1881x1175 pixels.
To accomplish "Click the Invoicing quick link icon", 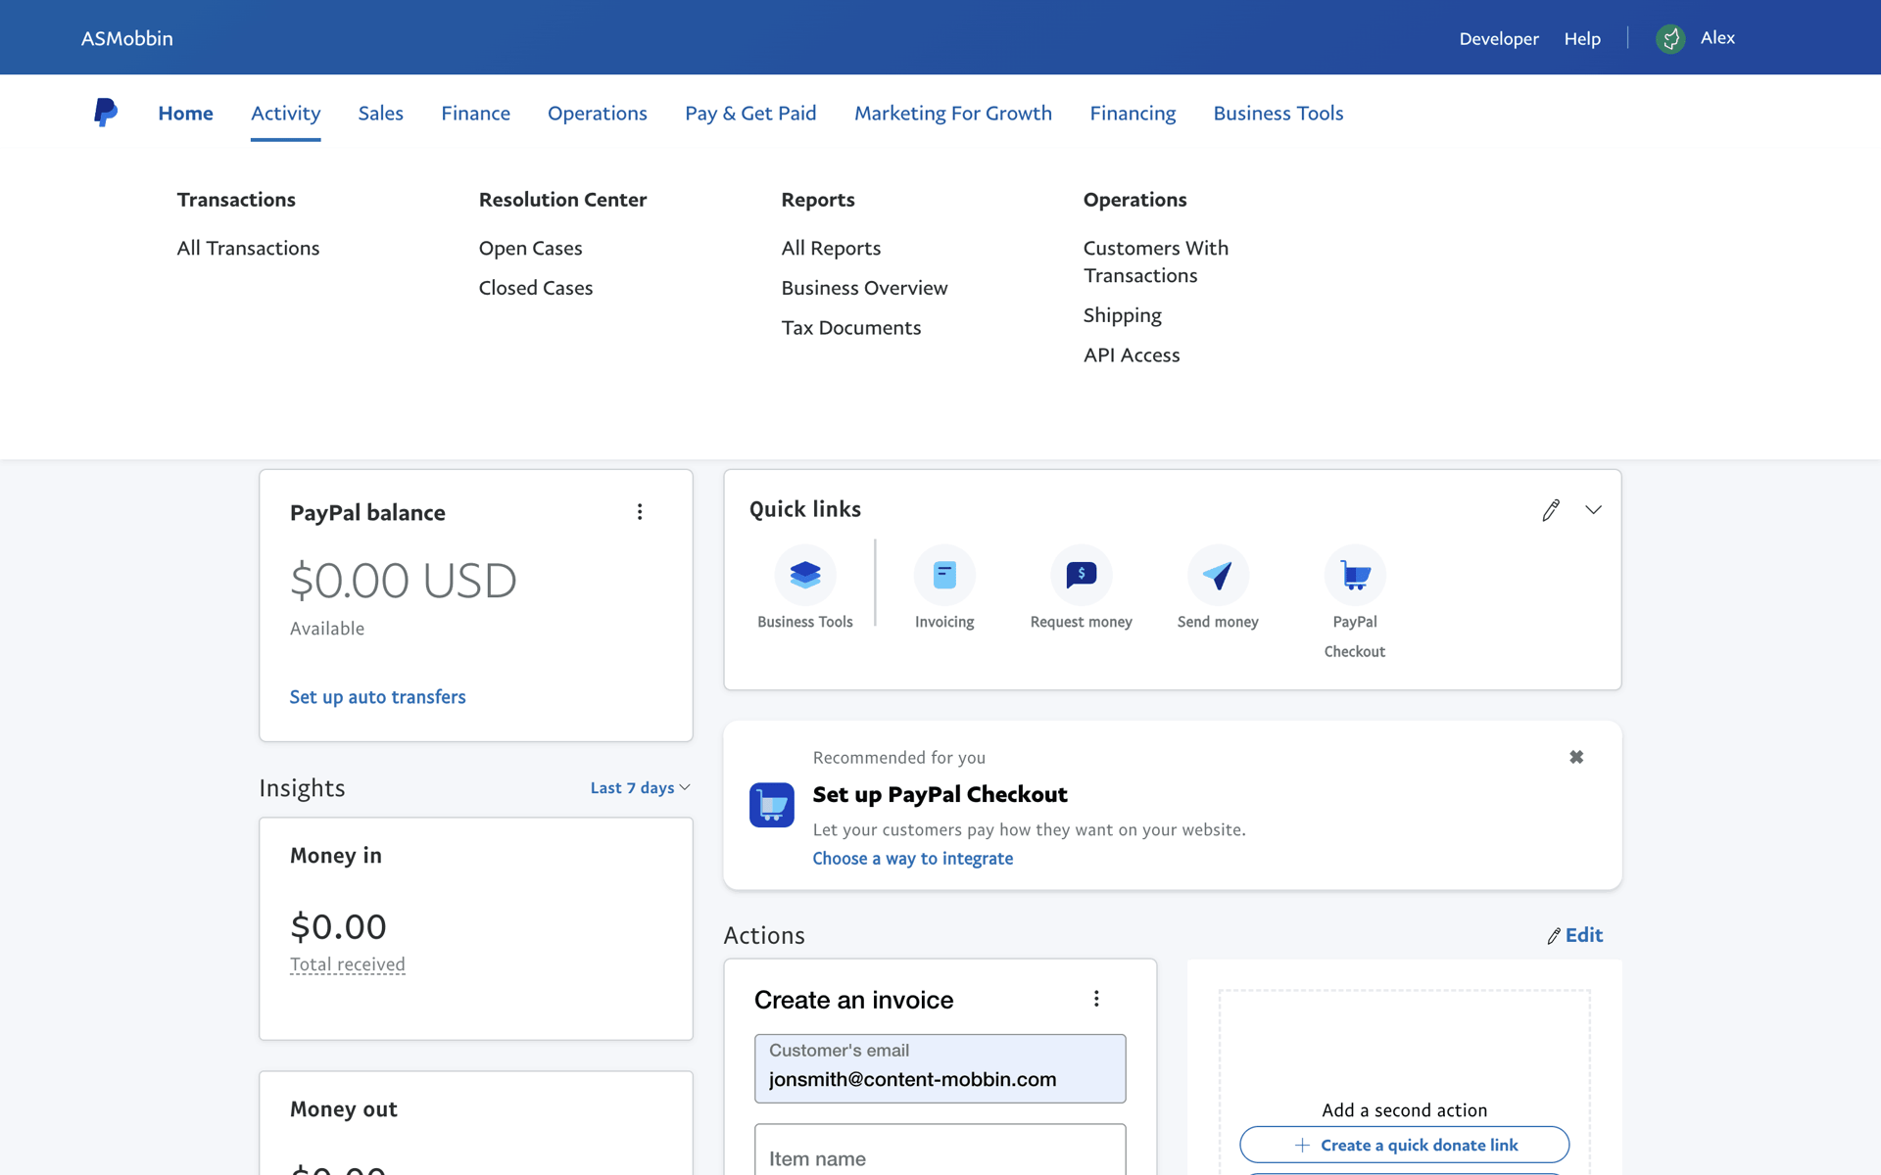I will [x=944, y=575].
